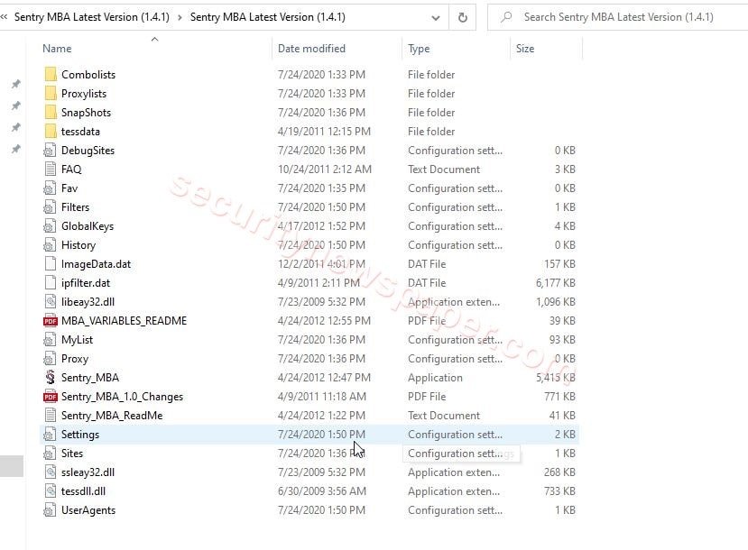Image resolution: width=748 pixels, height=550 pixels.
Task: Click the DebugSites config file icon
Action: (51, 151)
